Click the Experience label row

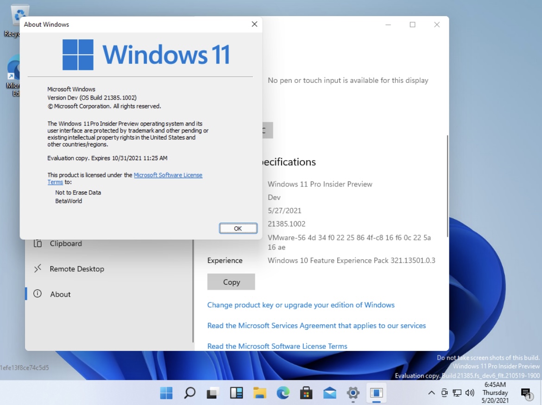(x=225, y=260)
